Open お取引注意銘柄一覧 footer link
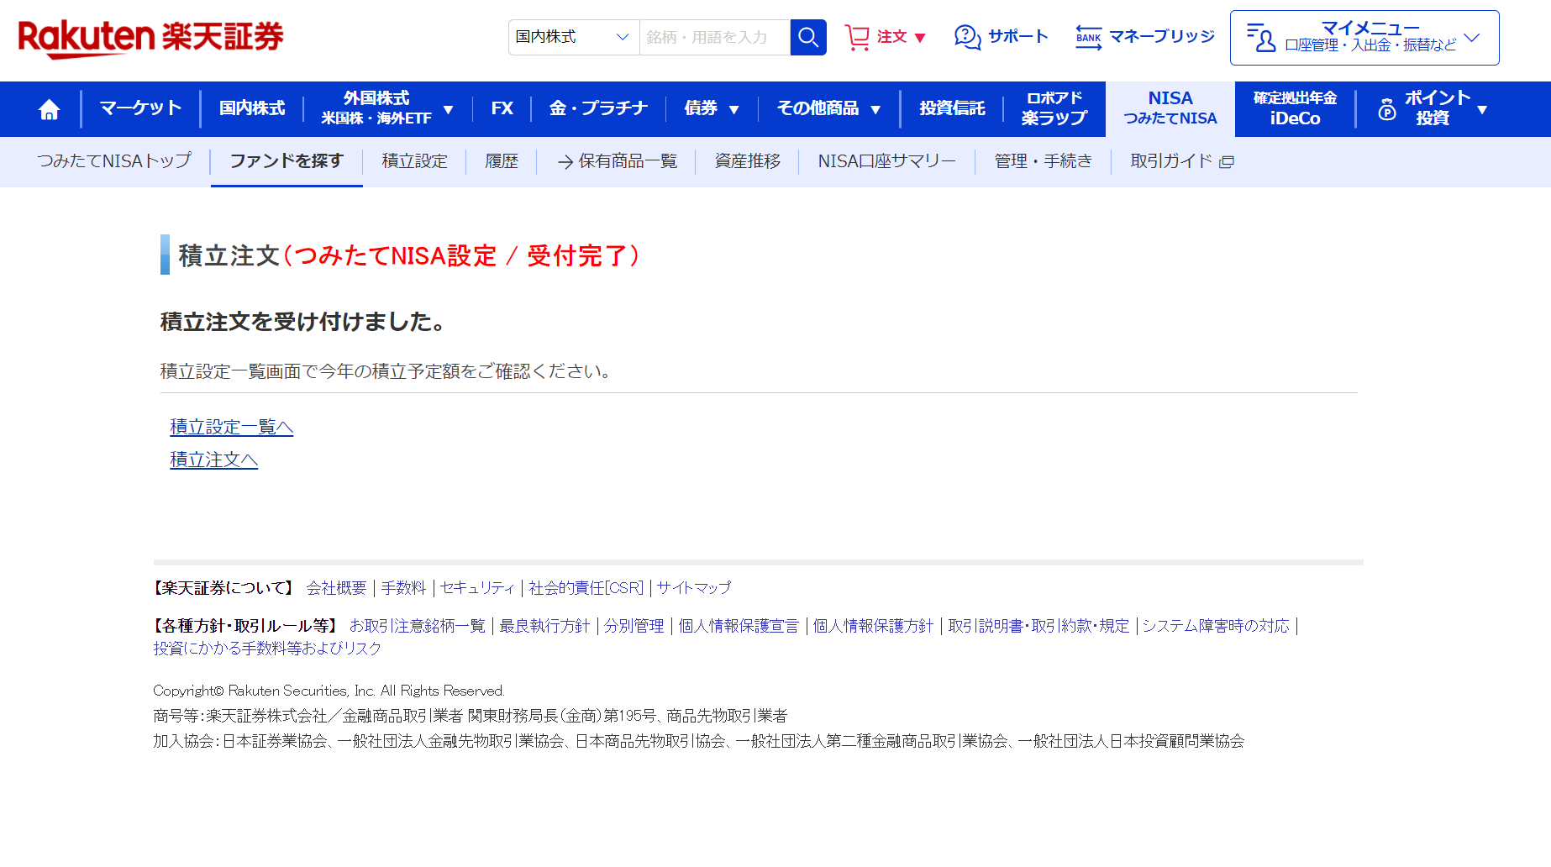The height and width of the screenshot is (867, 1551). tap(418, 626)
